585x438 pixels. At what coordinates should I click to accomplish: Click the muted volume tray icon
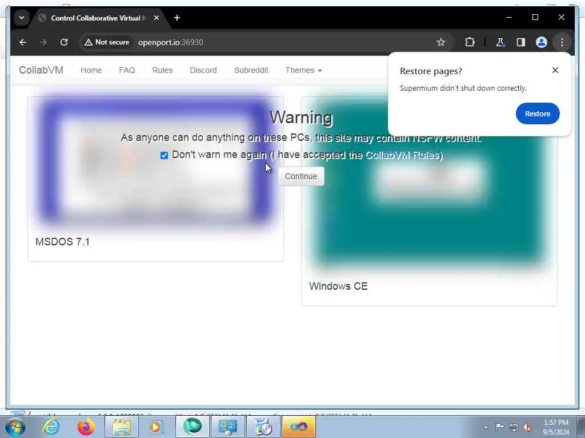[527, 427]
